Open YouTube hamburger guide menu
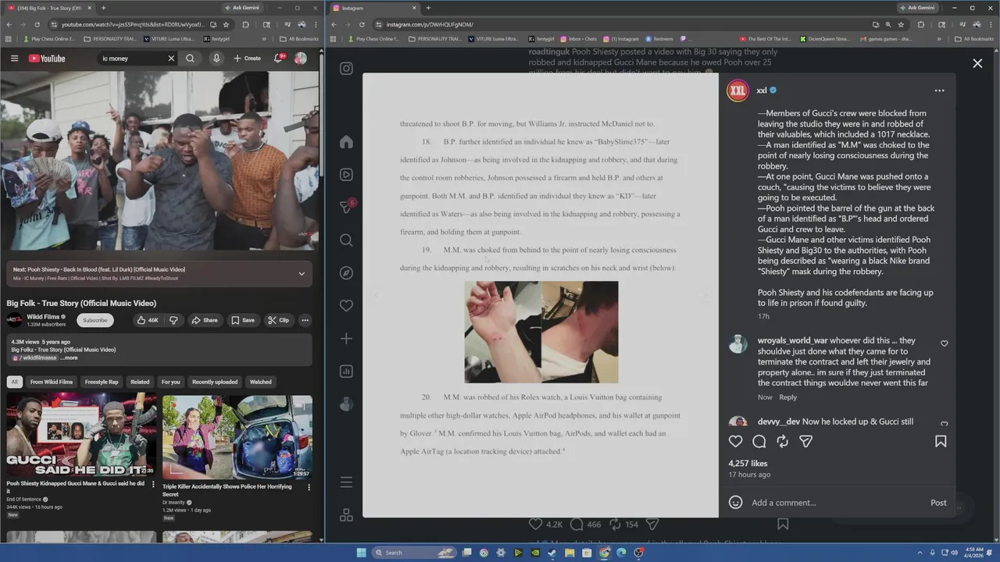Viewport: 1000px width, 562px height. (x=14, y=59)
